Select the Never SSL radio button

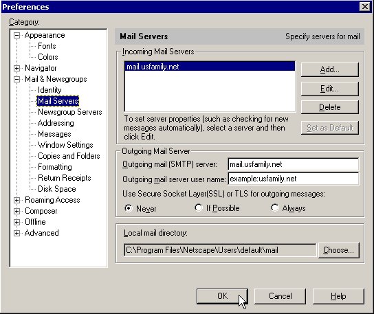pyautogui.click(x=129, y=208)
